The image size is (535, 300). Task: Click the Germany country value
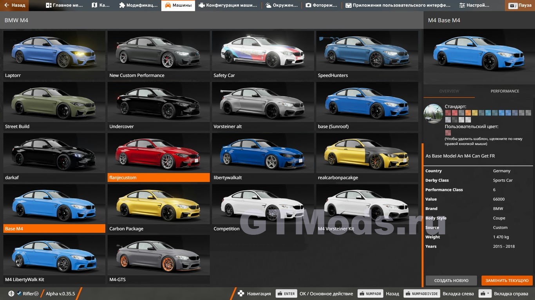pos(502,171)
